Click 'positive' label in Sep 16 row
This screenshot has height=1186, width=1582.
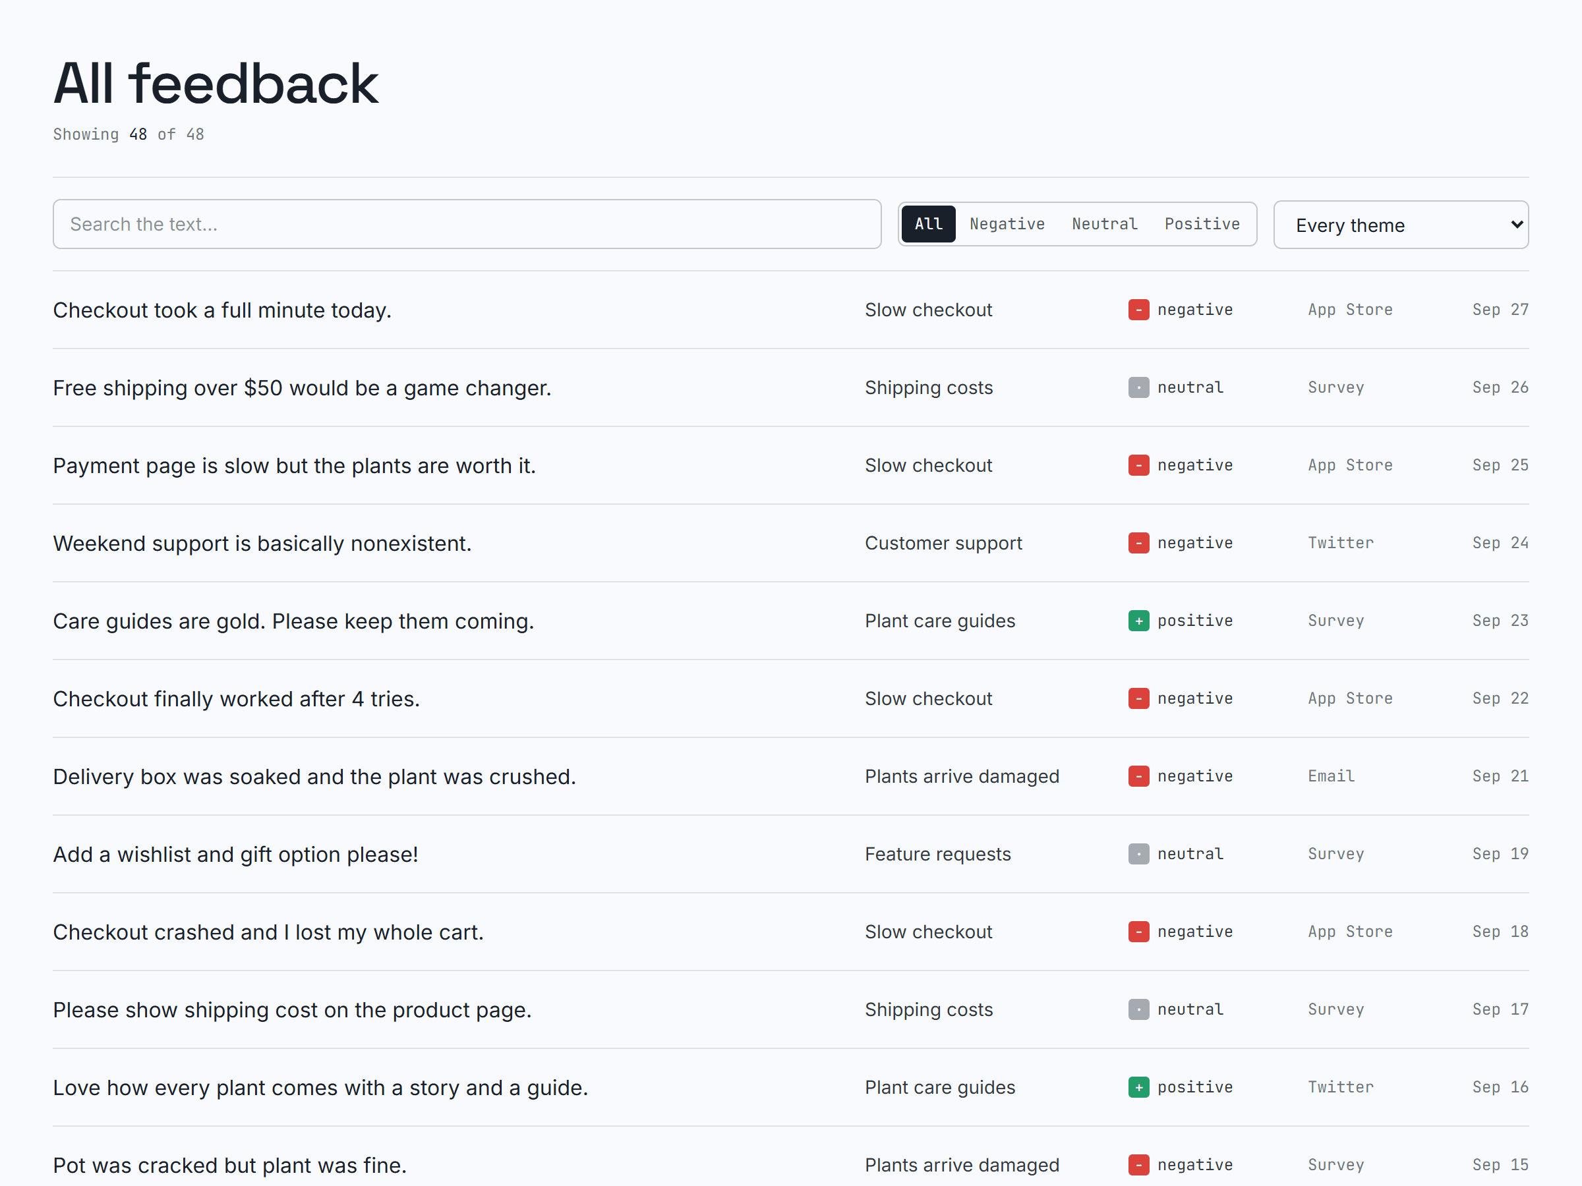coord(1194,1088)
